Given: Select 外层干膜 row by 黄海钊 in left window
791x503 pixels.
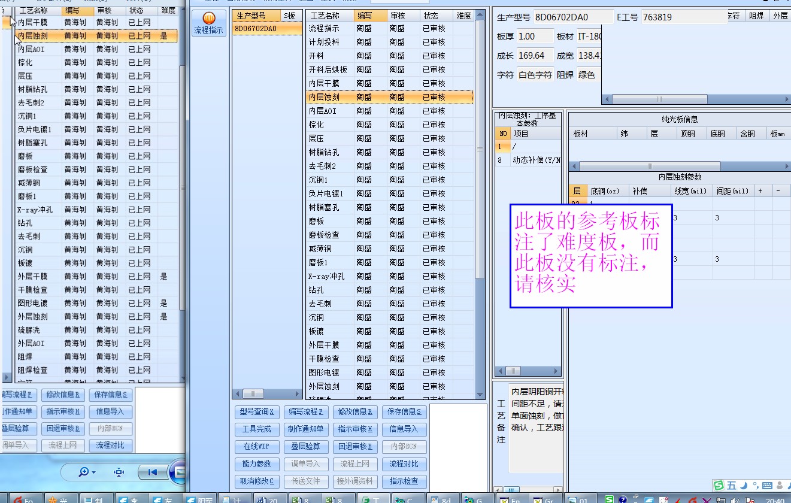Looking at the screenshot, I should pyautogui.click(x=96, y=277).
